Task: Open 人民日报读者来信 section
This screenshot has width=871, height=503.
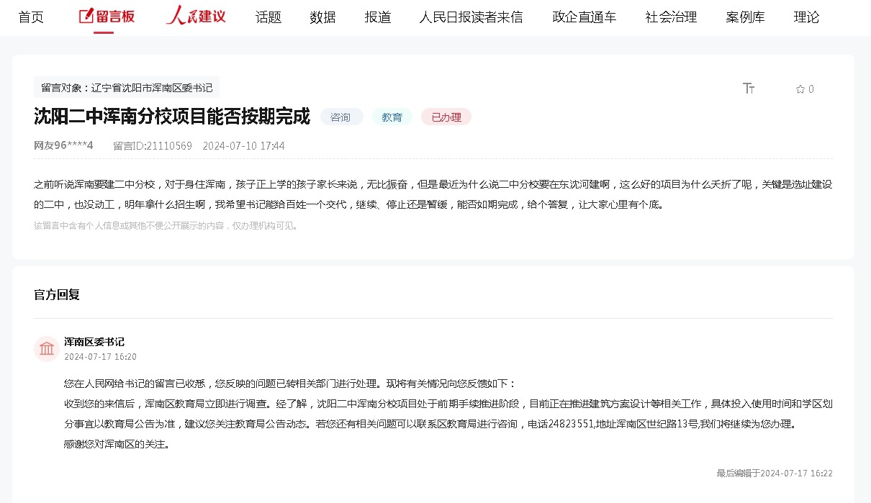Action: coord(471,17)
